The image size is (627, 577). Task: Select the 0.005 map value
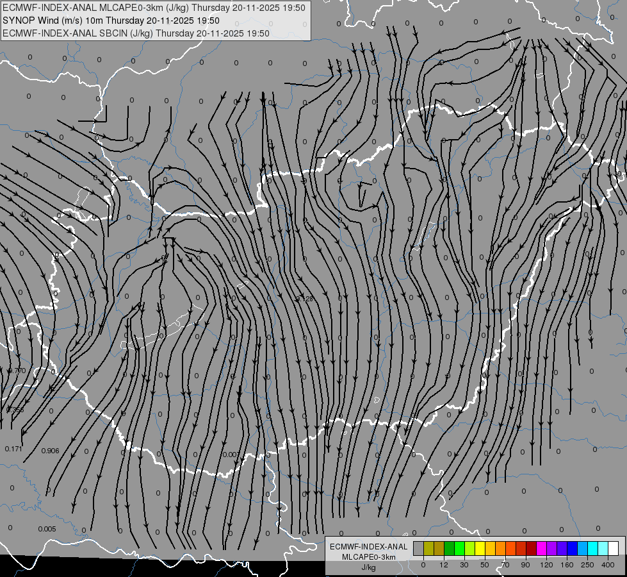point(47,529)
